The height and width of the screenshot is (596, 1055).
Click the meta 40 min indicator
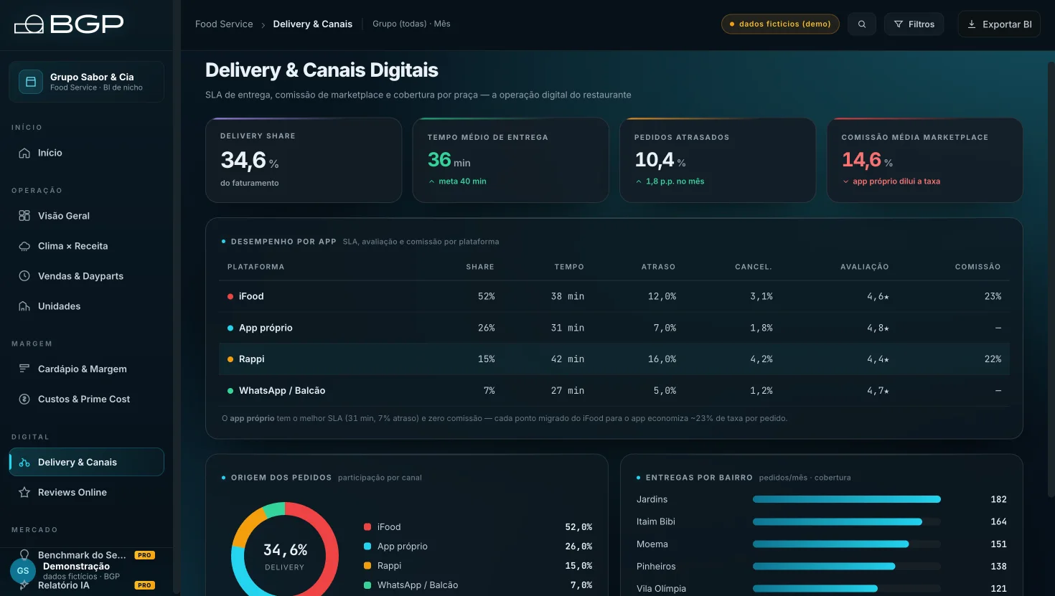pos(457,181)
